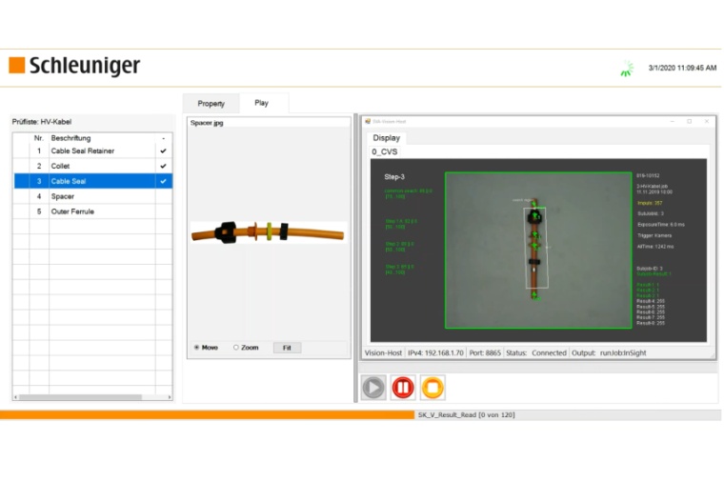Click checkmark in Collet row

[x=163, y=166]
